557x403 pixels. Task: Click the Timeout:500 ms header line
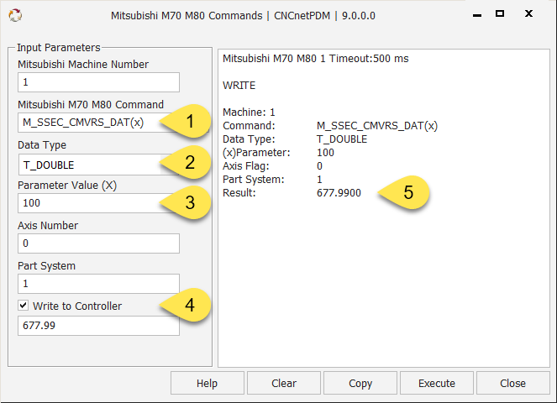(x=315, y=59)
